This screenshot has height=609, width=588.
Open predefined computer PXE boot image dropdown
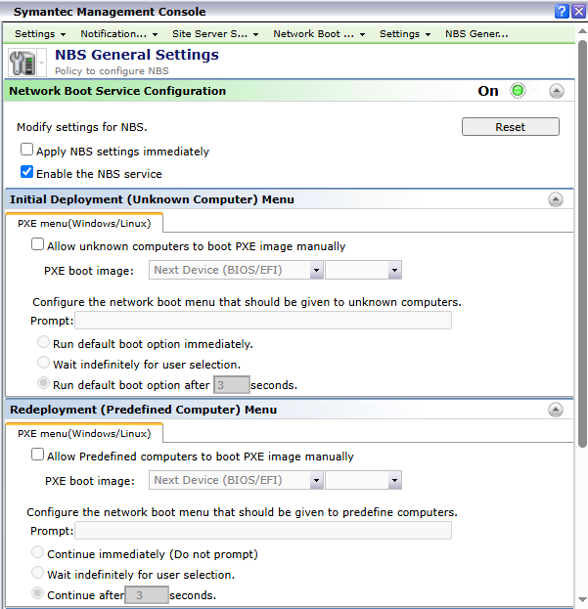tap(236, 480)
